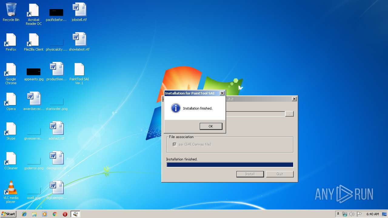Select the pacificbefor image file
The image size is (388, 218).
[56, 14]
